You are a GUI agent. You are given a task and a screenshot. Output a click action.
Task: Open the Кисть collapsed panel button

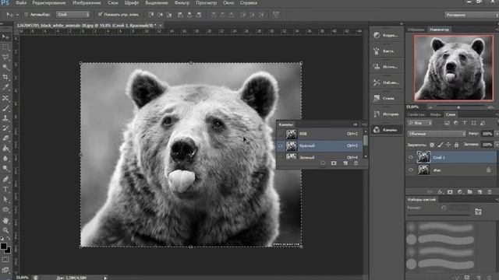point(387,51)
